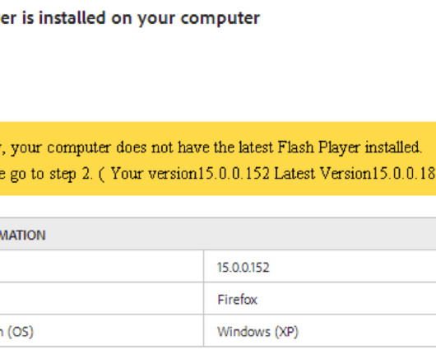Click "Your version15.0.0.152" in the banner
Image resolution: width=436 pixels, height=364 pixels.
point(190,174)
